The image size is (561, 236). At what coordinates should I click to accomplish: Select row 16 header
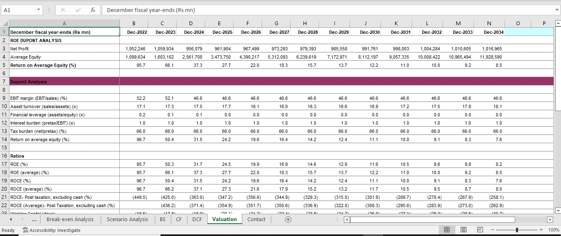click(4, 156)
